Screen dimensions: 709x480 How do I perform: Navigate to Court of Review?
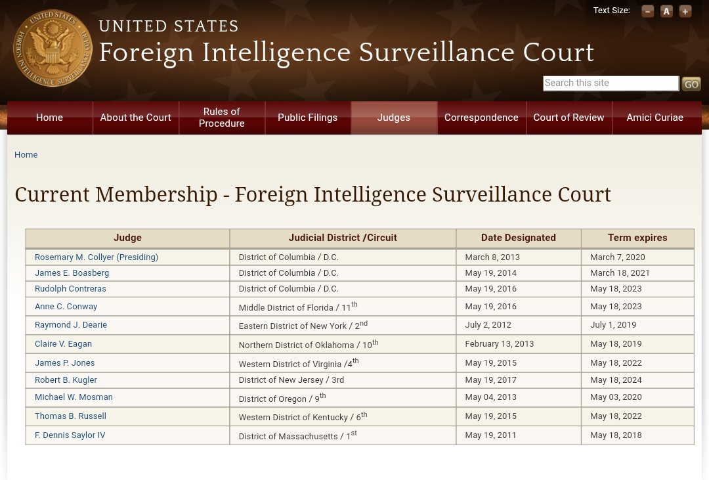point(569,118)
